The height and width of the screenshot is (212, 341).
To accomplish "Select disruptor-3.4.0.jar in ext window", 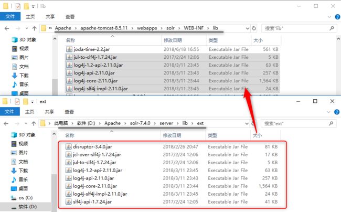I will click(172, 147).
